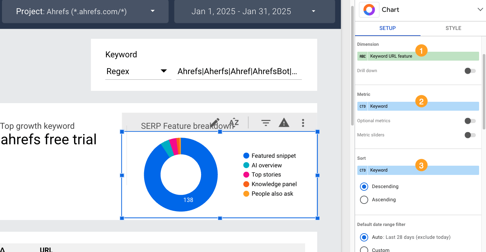Click the CTD icon on the Metric Keyword chip
Image resolution: width=486 pixels, height=252 pixels.
click(x=362, y=106)
